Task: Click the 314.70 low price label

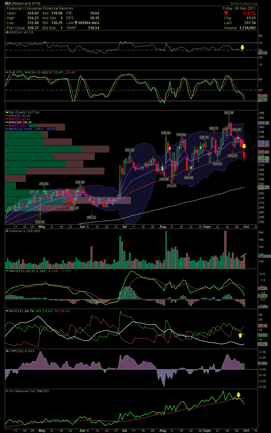Action: pyautogui.click(x=217, y=164)
